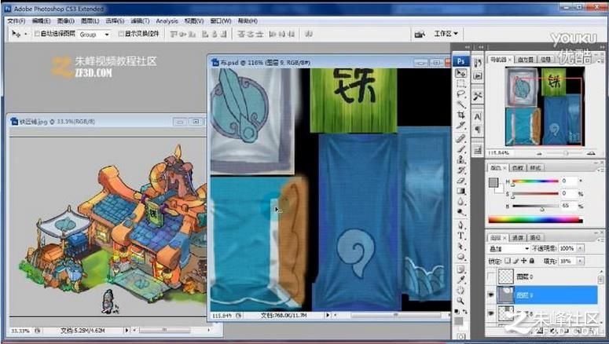The image size is (609, 344).
Task: Click the brightness B slider
Action: pos(535,207)
